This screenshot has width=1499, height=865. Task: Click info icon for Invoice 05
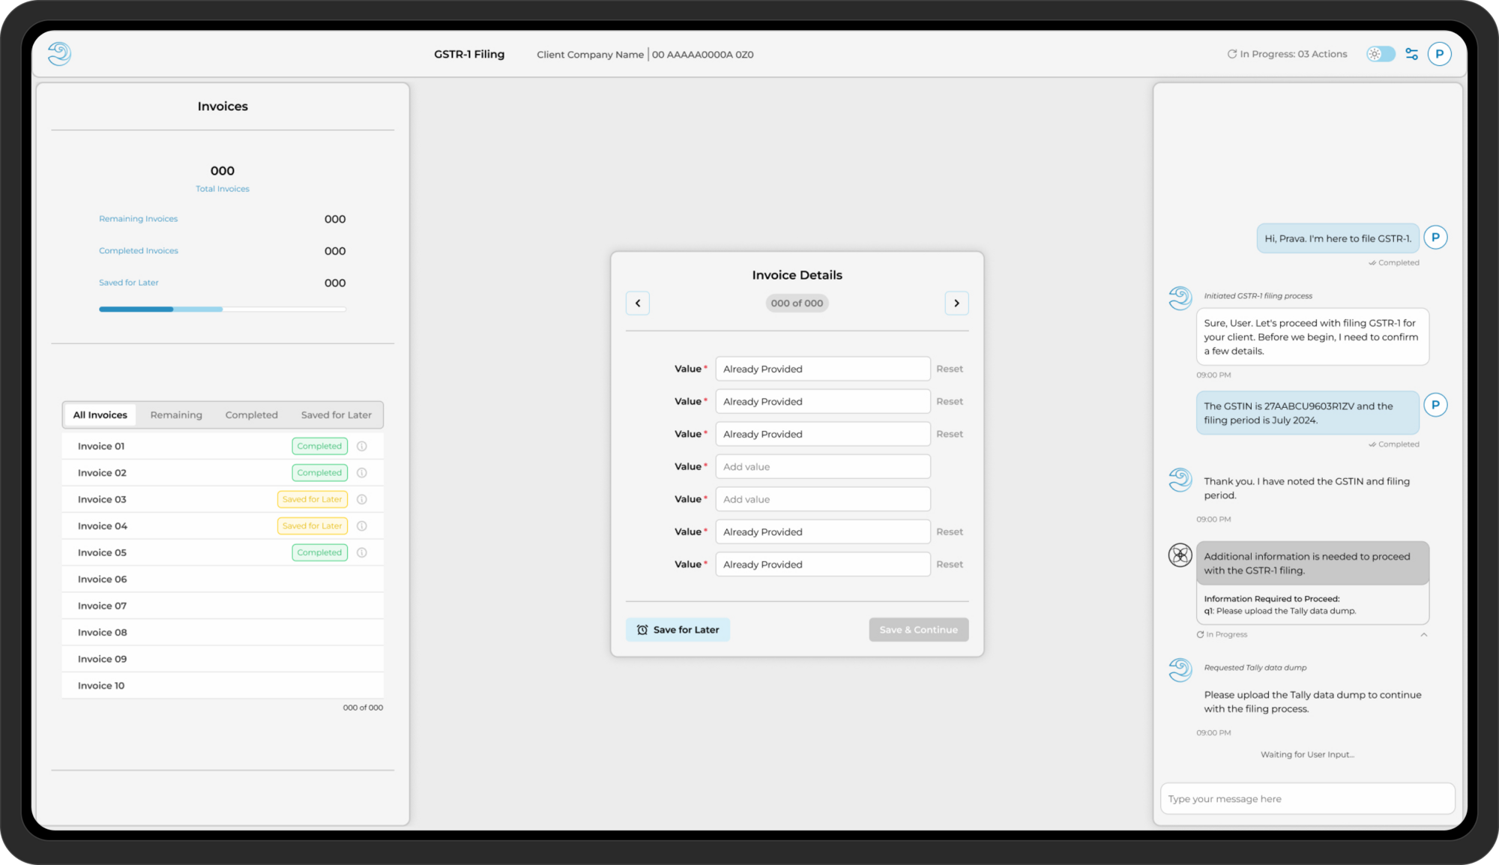(362, 552)
